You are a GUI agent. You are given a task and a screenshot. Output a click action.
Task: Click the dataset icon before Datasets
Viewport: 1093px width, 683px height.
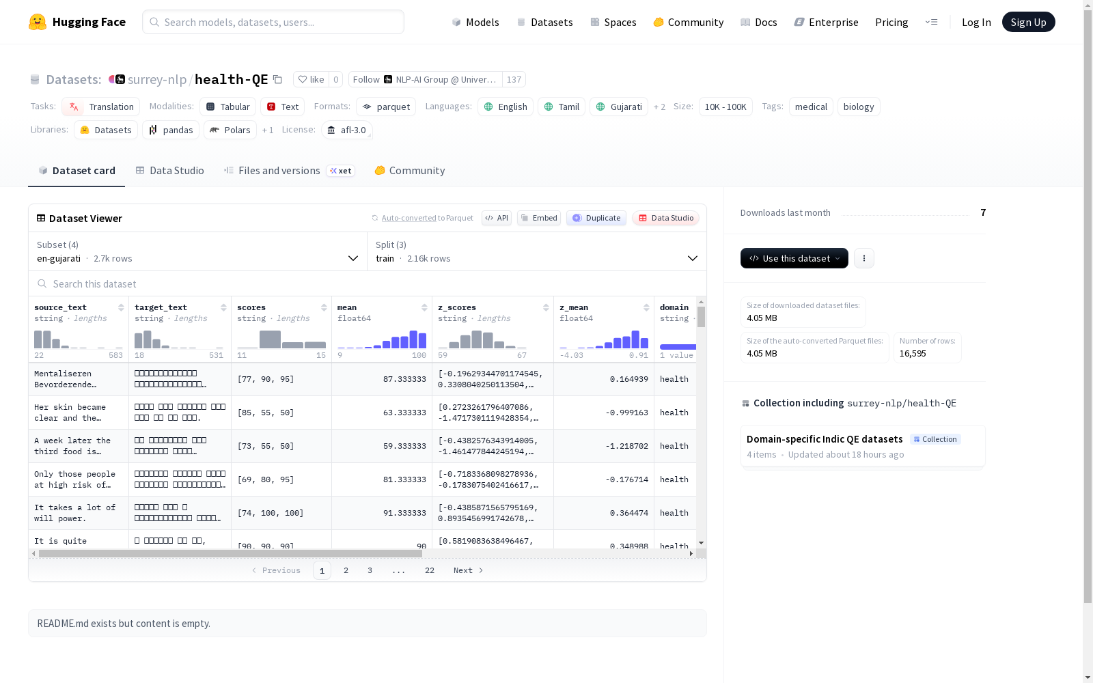click(x=35, y=79)
